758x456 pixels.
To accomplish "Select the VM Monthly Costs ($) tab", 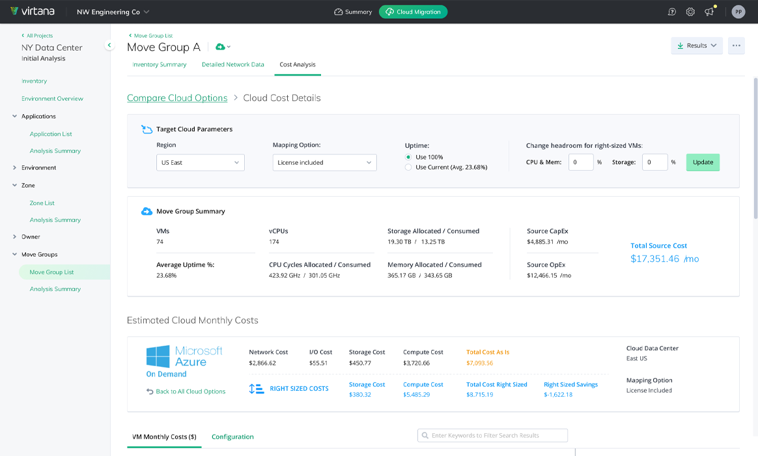I will (164, 436).
